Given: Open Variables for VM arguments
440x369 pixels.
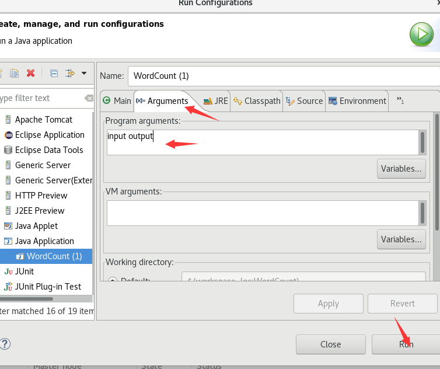Looking at the screenshot, I should pos(401,239).
